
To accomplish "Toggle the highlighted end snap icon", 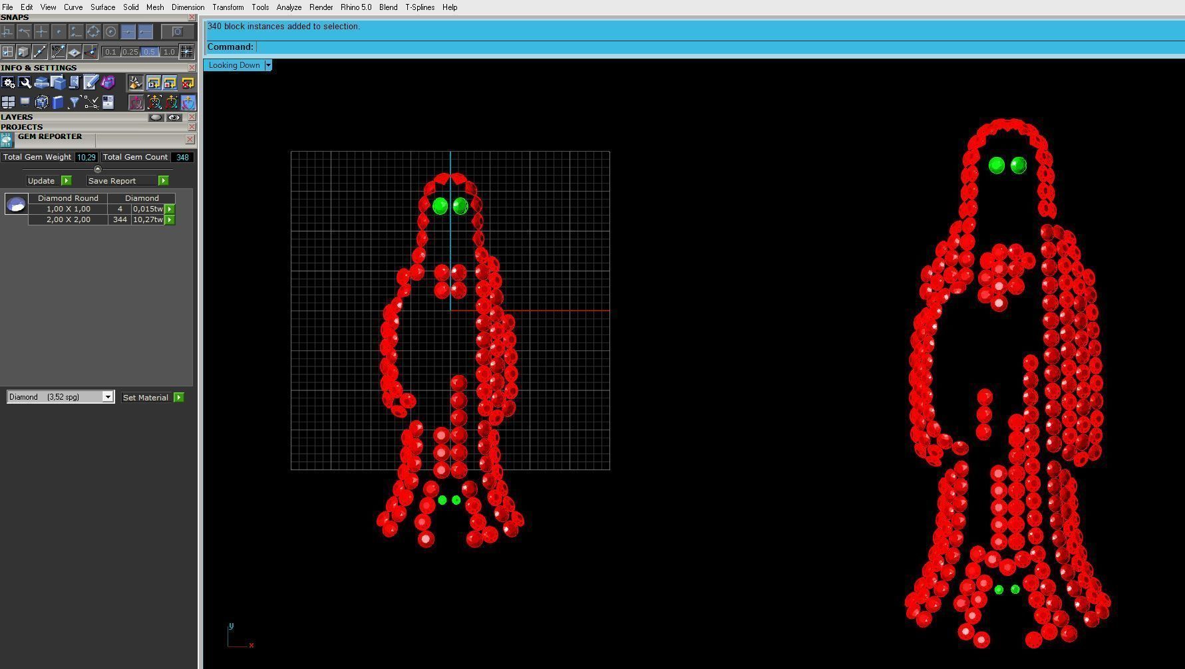I will (145, 31).
